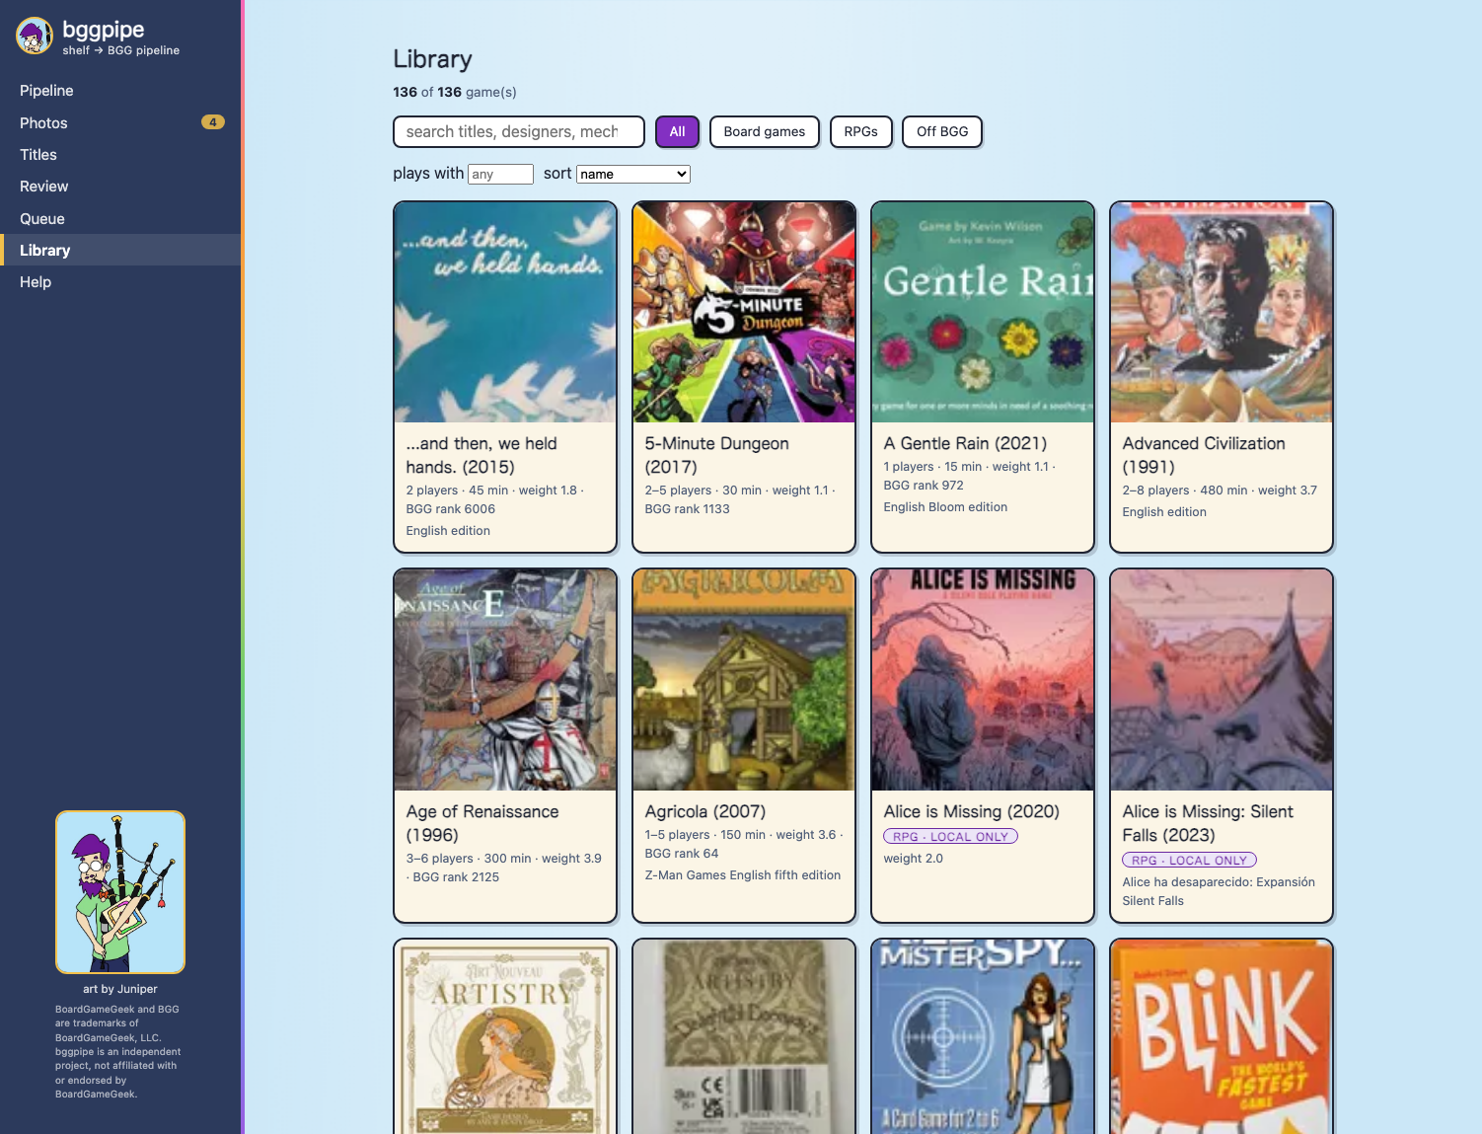Open the Alice is Missing cover image

tap(983, 680)
